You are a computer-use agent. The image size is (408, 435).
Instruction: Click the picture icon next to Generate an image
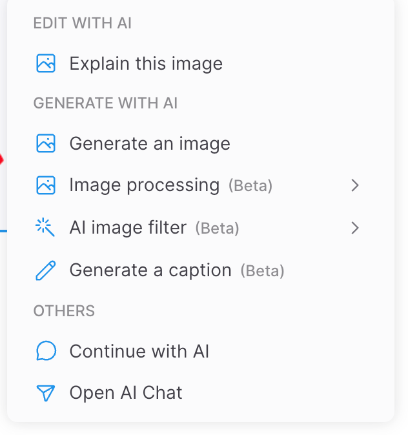click(x=45, y=143)
